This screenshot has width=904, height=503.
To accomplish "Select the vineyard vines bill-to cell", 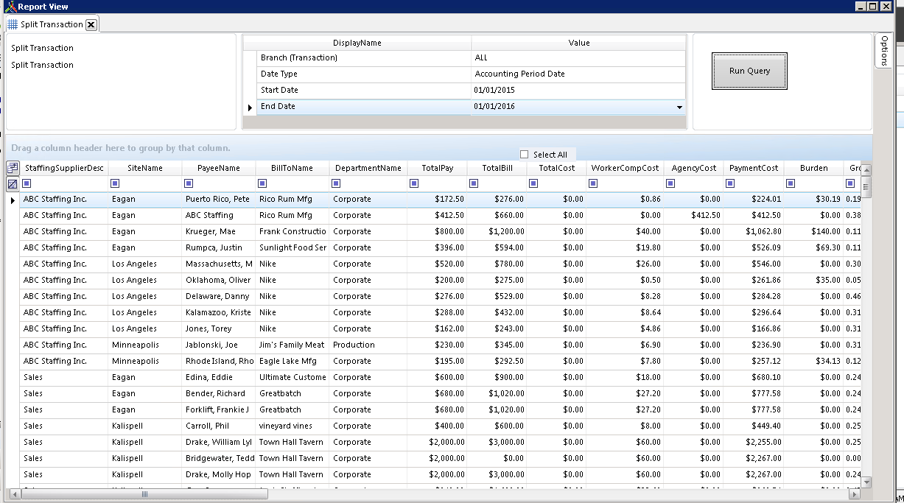I will (292, 426).
